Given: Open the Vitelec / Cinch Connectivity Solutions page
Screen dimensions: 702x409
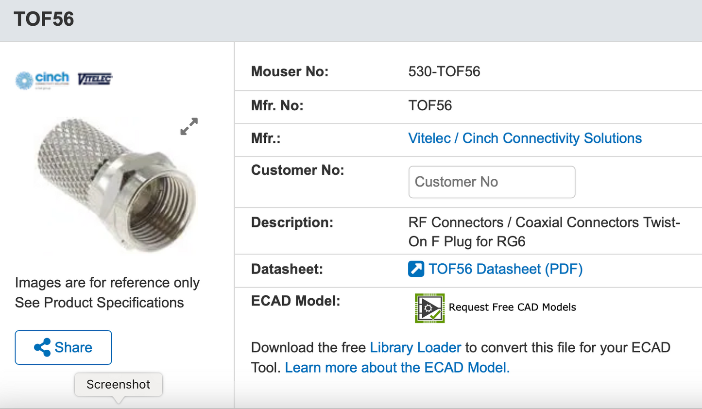Looking at the screenshot, I should (525, 138).
